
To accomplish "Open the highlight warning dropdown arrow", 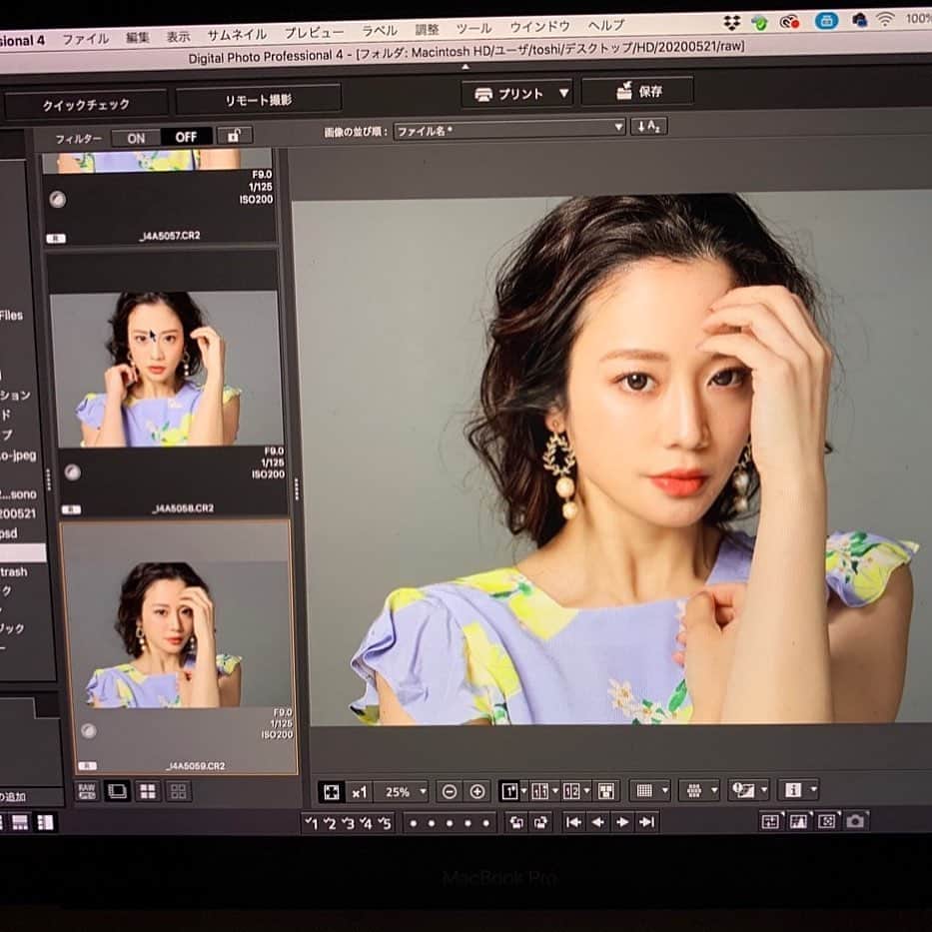I will click(x=764, y=790).
